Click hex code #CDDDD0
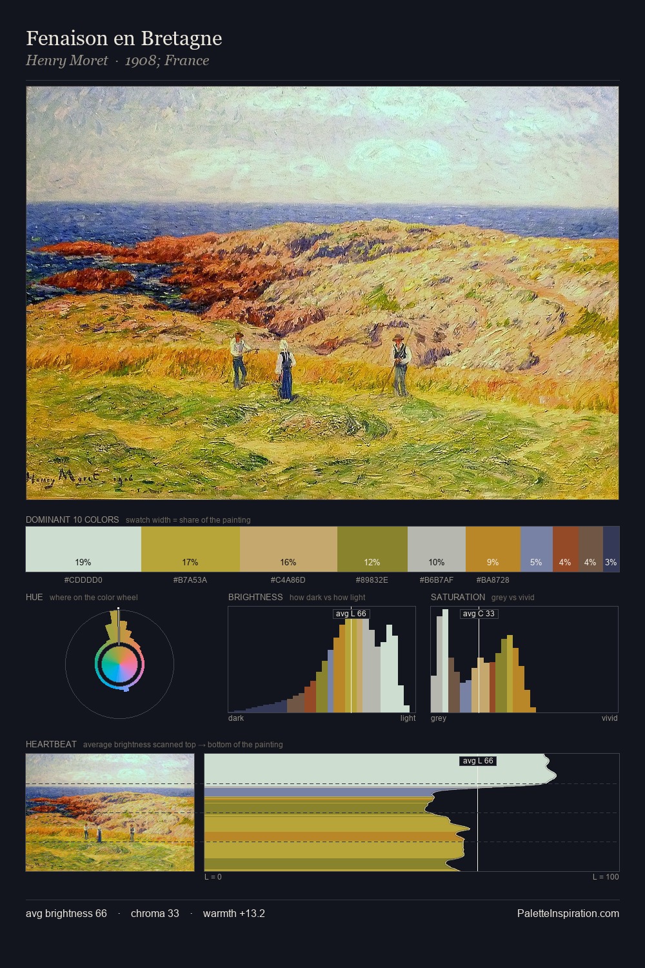The image size is (645, 968). (83, 580)
